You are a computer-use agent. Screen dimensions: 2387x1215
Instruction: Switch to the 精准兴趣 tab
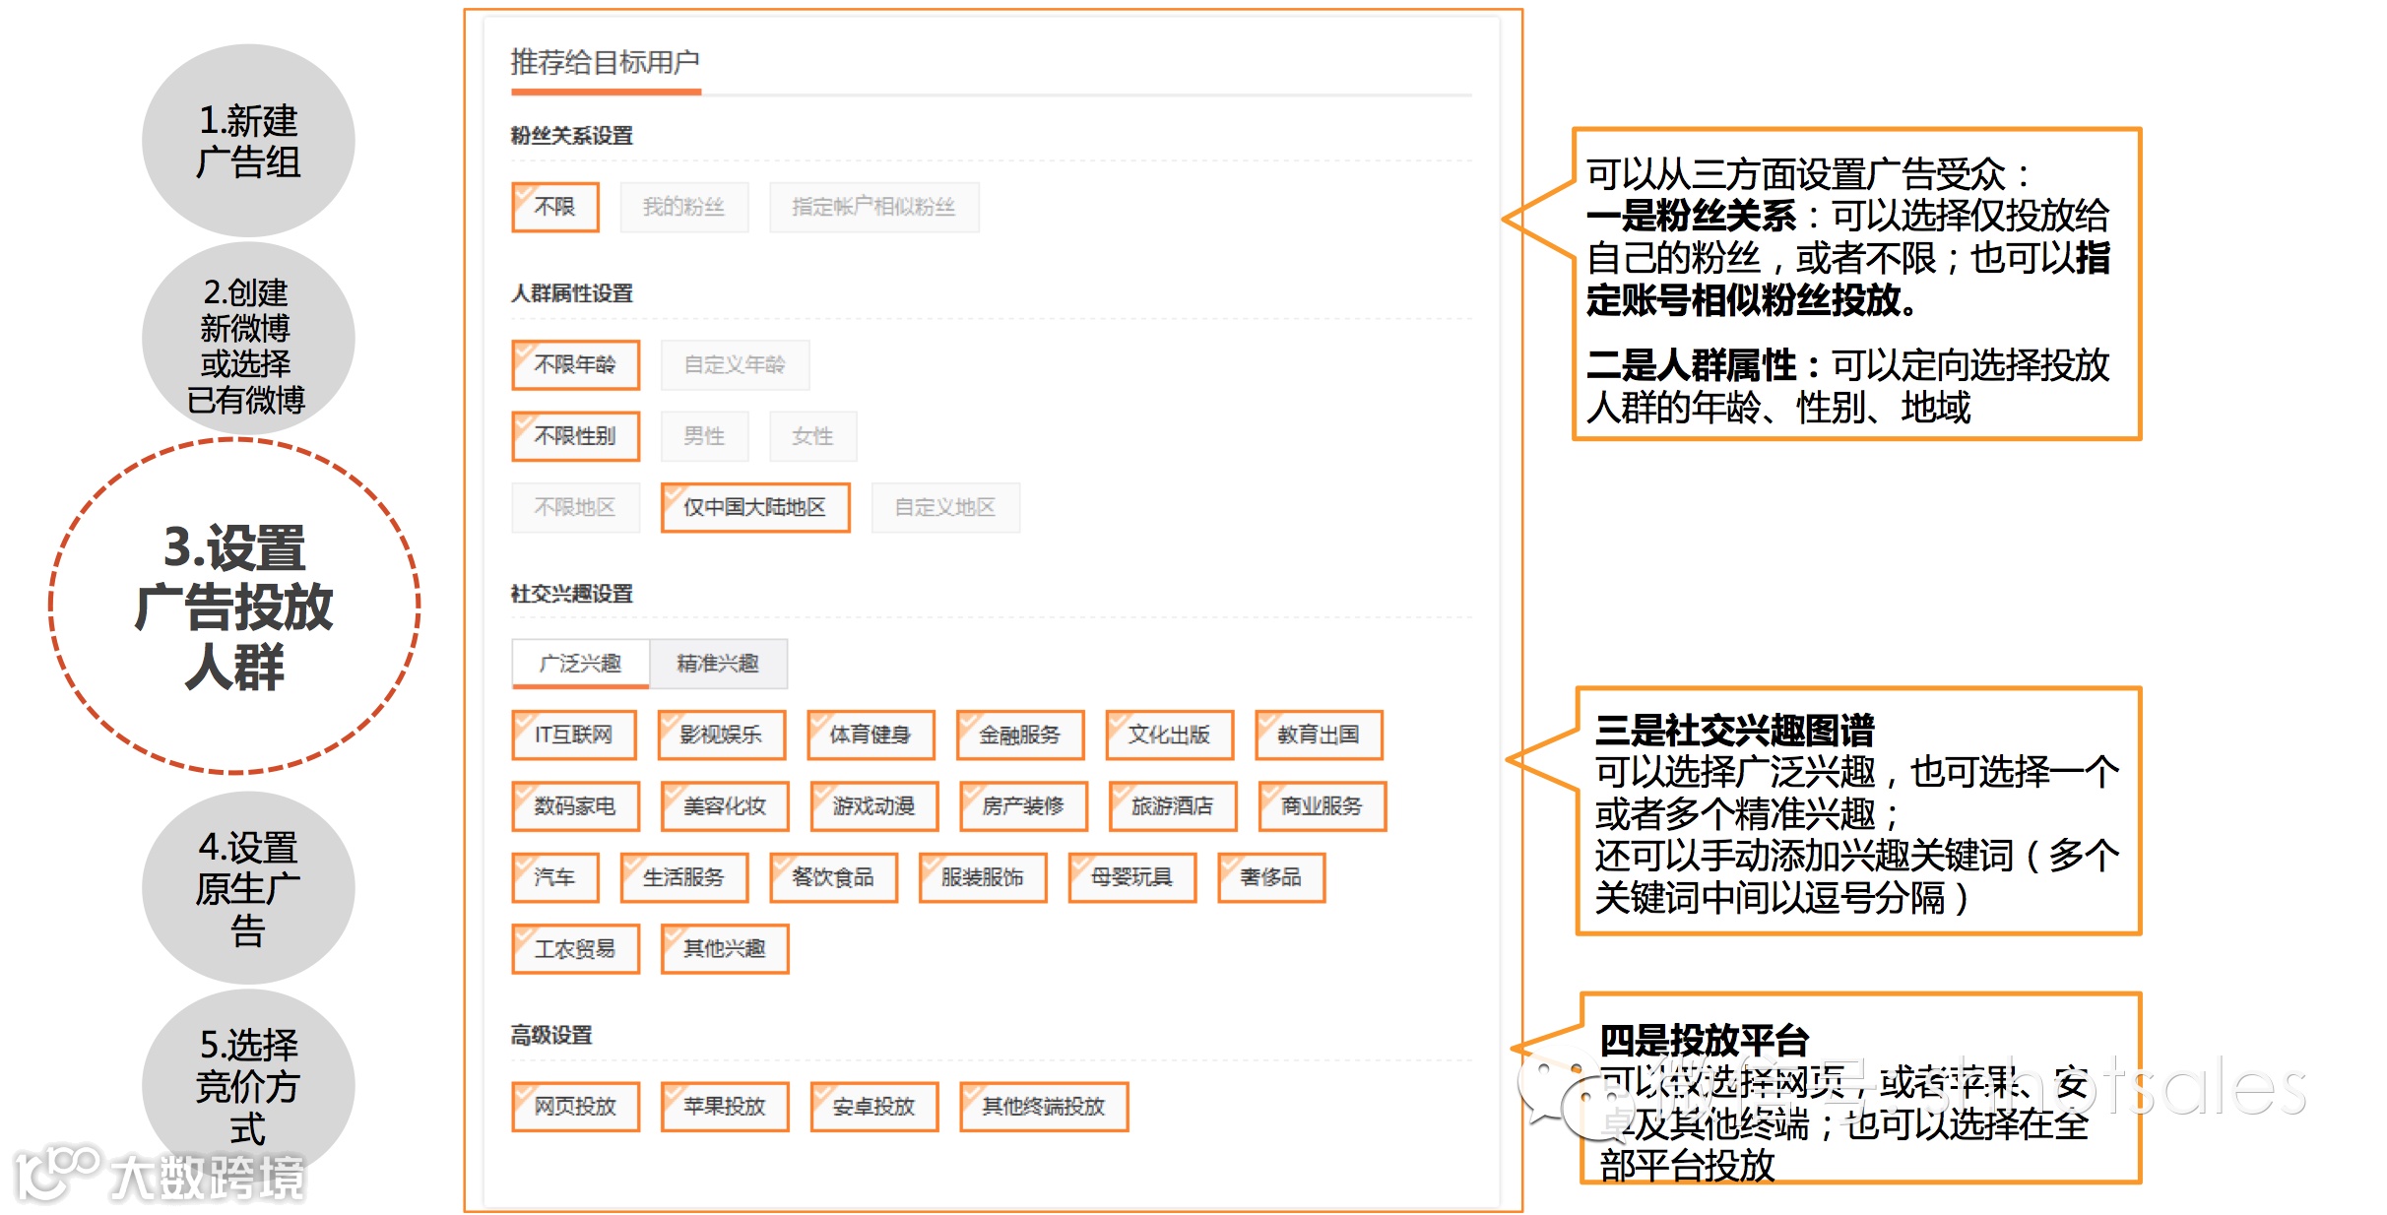(x=718, y=664)
